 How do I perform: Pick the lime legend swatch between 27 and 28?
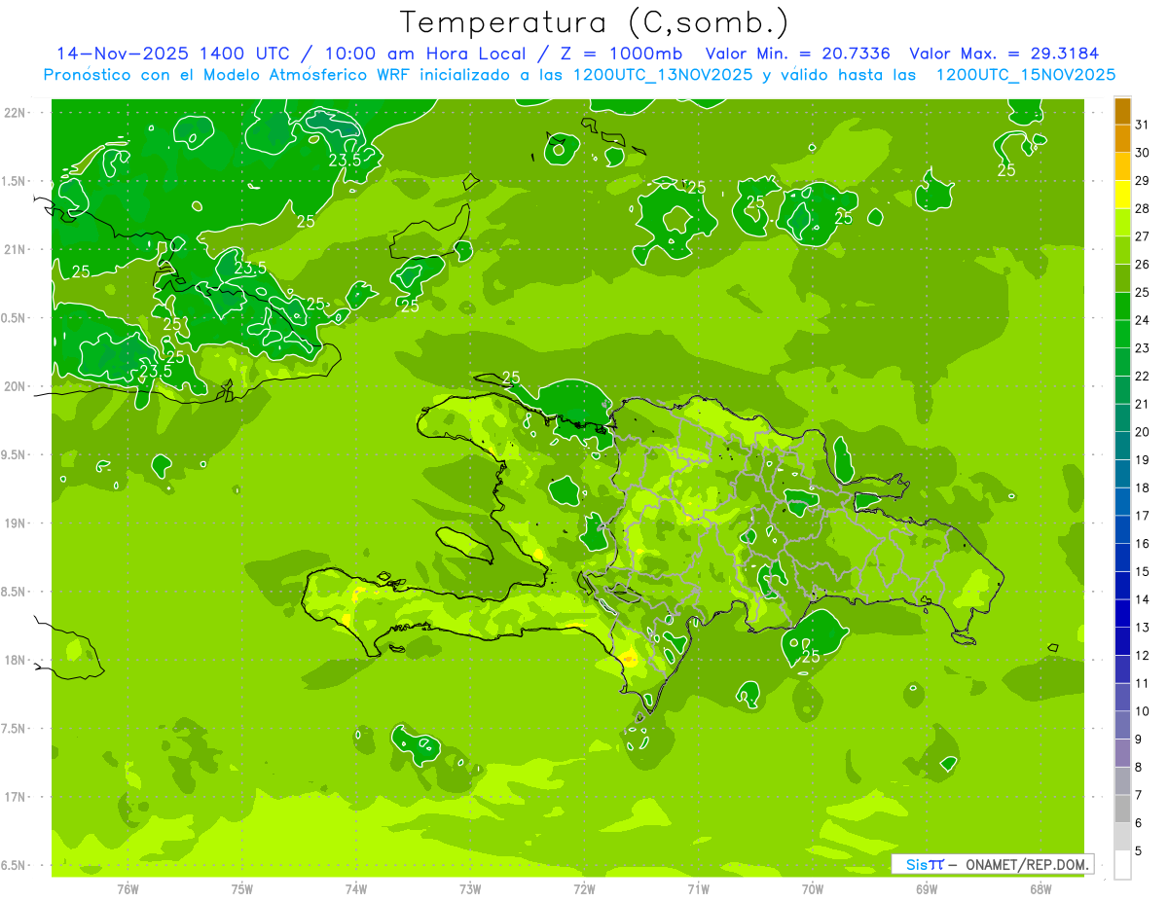[x=1122, y=222]
